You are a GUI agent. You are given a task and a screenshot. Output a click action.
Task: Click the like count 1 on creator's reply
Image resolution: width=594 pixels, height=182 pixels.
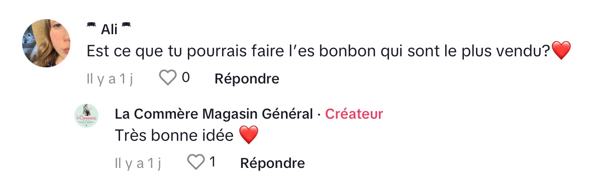point(213,162)
